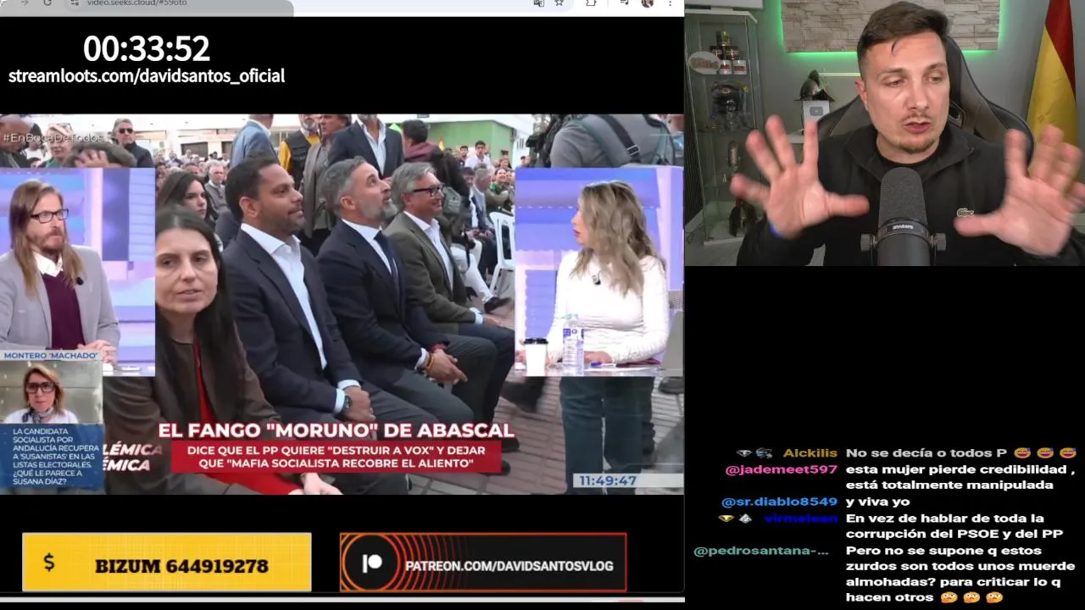Open the browser extensions puzzle icon
Screen dimensions: 1085x610
pos(591,3)
